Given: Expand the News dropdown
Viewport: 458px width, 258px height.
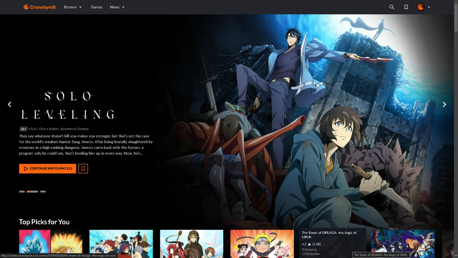Looking at the screenshot, I should point(117,7).
